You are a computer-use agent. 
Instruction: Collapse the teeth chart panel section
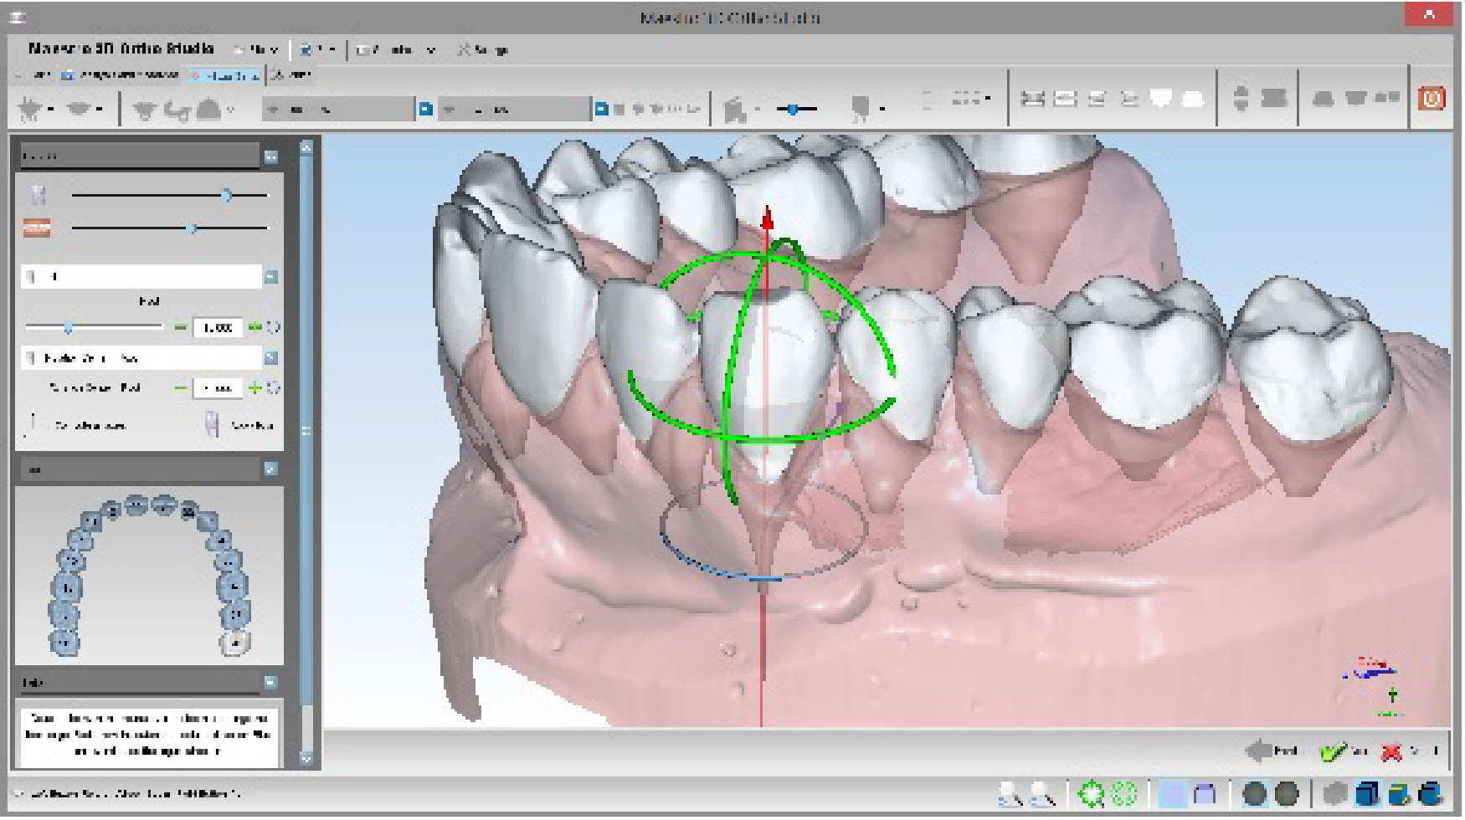(x=270, y=469)
